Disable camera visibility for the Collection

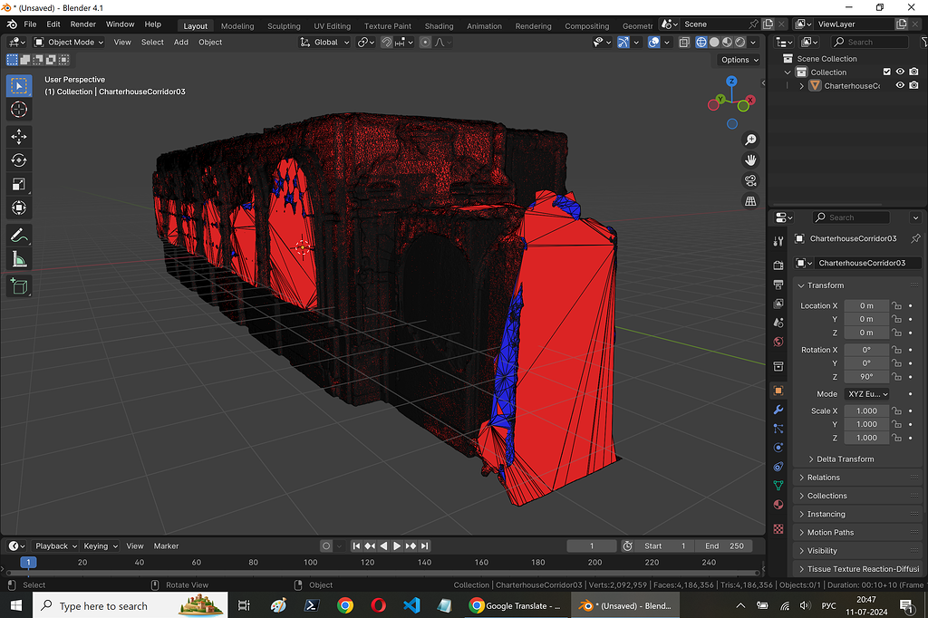pyautogui.click(x=914, y=72)
